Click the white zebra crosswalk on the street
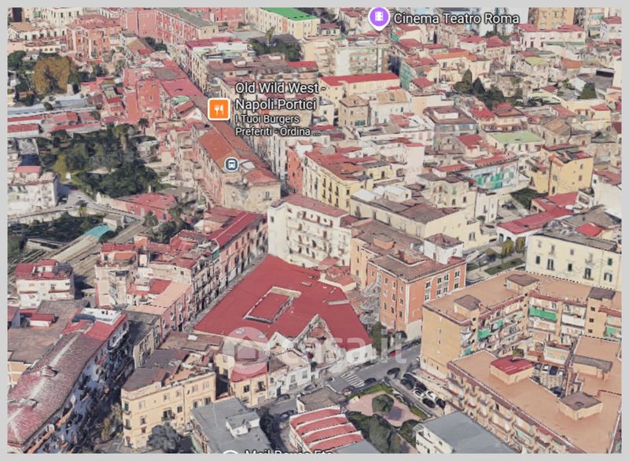Viewport: 629px width, 461px height. [353, 379]
